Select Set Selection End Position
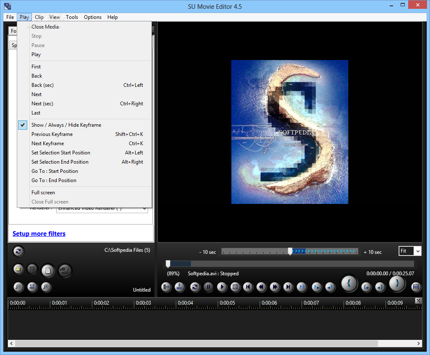This screenshot has height=355, width=430. coord(84,162)
